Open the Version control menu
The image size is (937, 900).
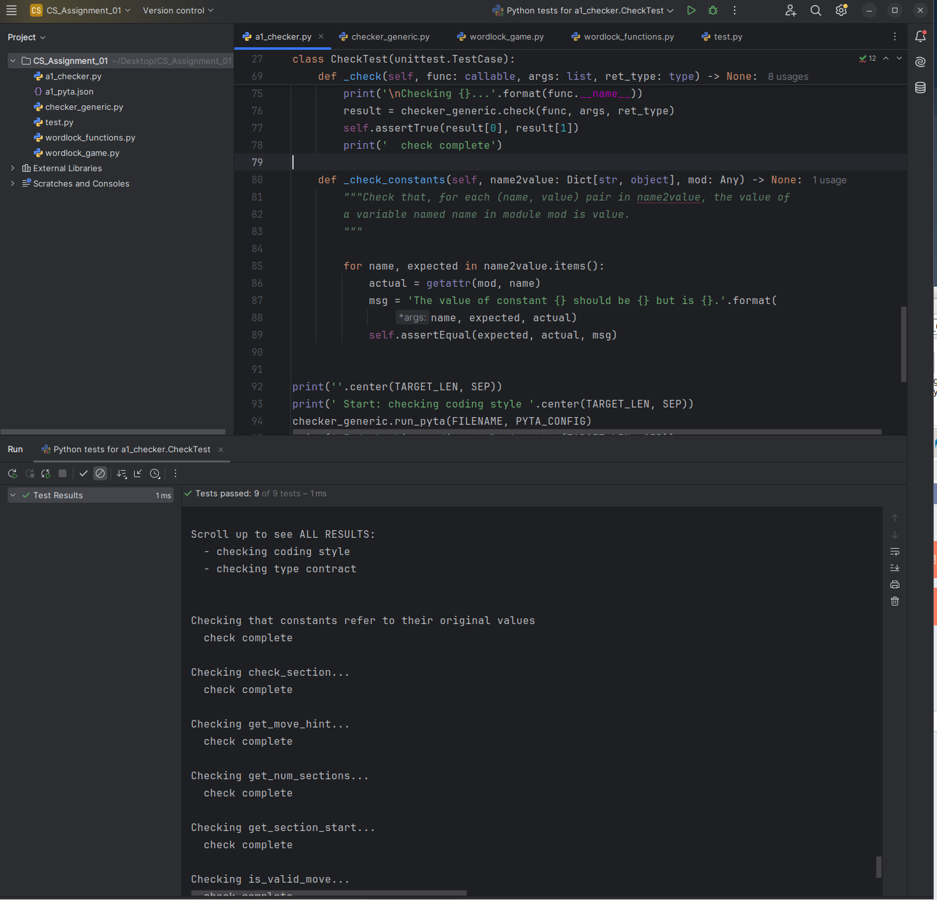pos(177,10)
